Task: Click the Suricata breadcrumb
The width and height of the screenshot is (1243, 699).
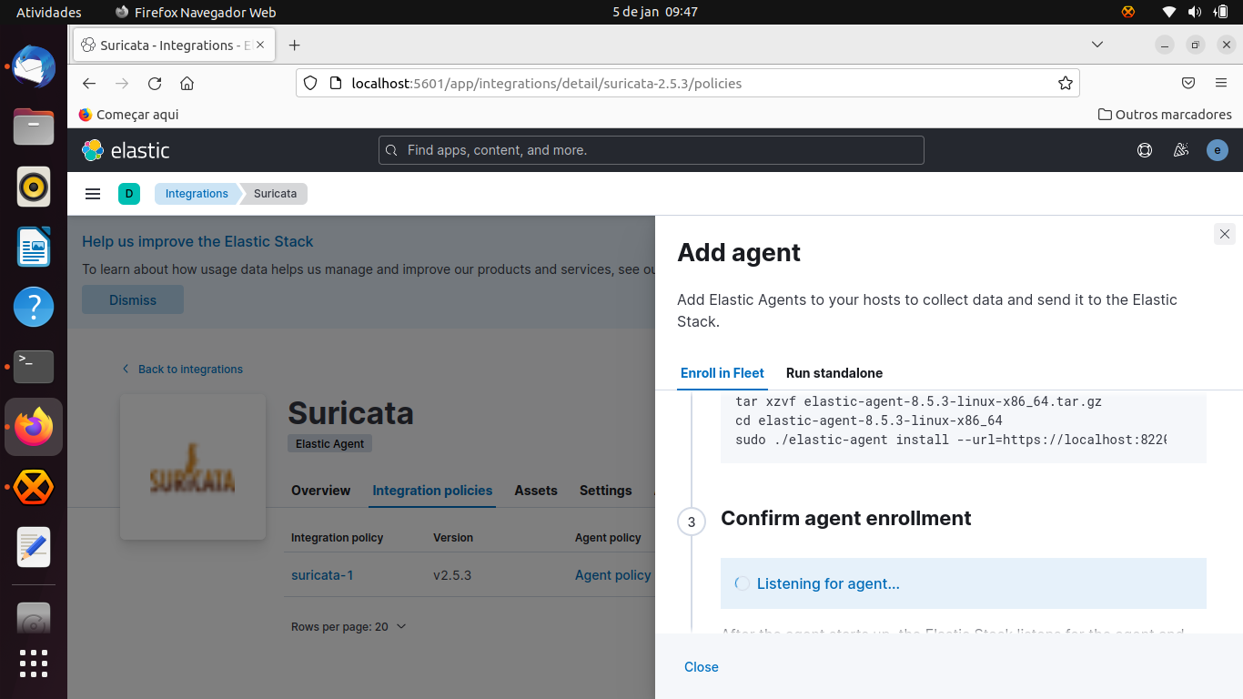Action: click(275, 194)
